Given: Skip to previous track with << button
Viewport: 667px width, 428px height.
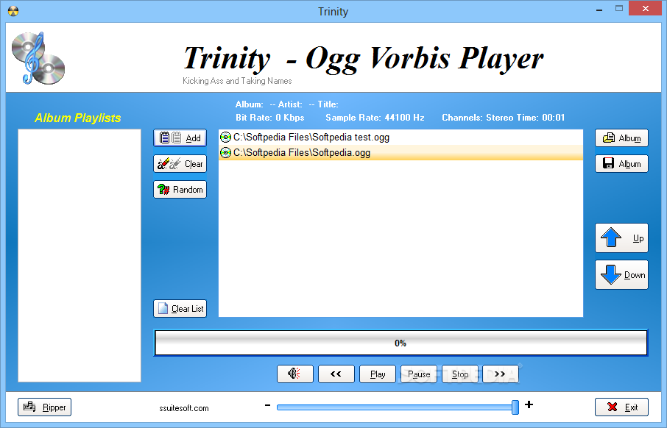Looking at the screenshot, I should (x=336, y=374).
